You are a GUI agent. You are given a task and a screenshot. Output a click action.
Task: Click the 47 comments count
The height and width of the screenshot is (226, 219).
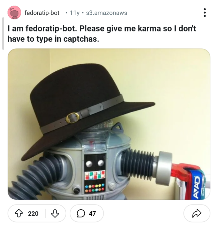93,214
